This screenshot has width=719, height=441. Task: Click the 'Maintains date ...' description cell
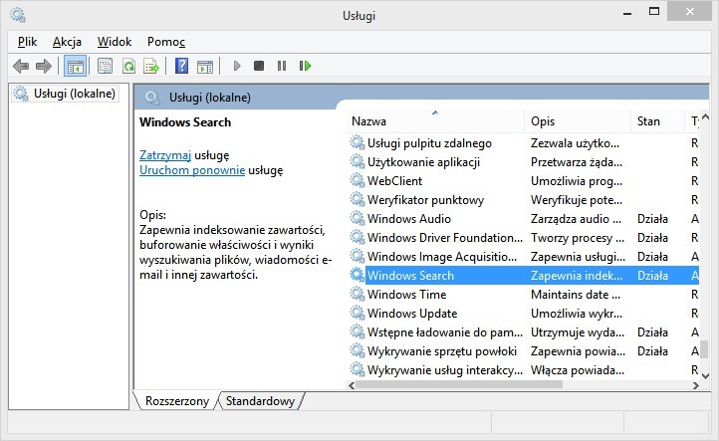[x=576, y=295]
